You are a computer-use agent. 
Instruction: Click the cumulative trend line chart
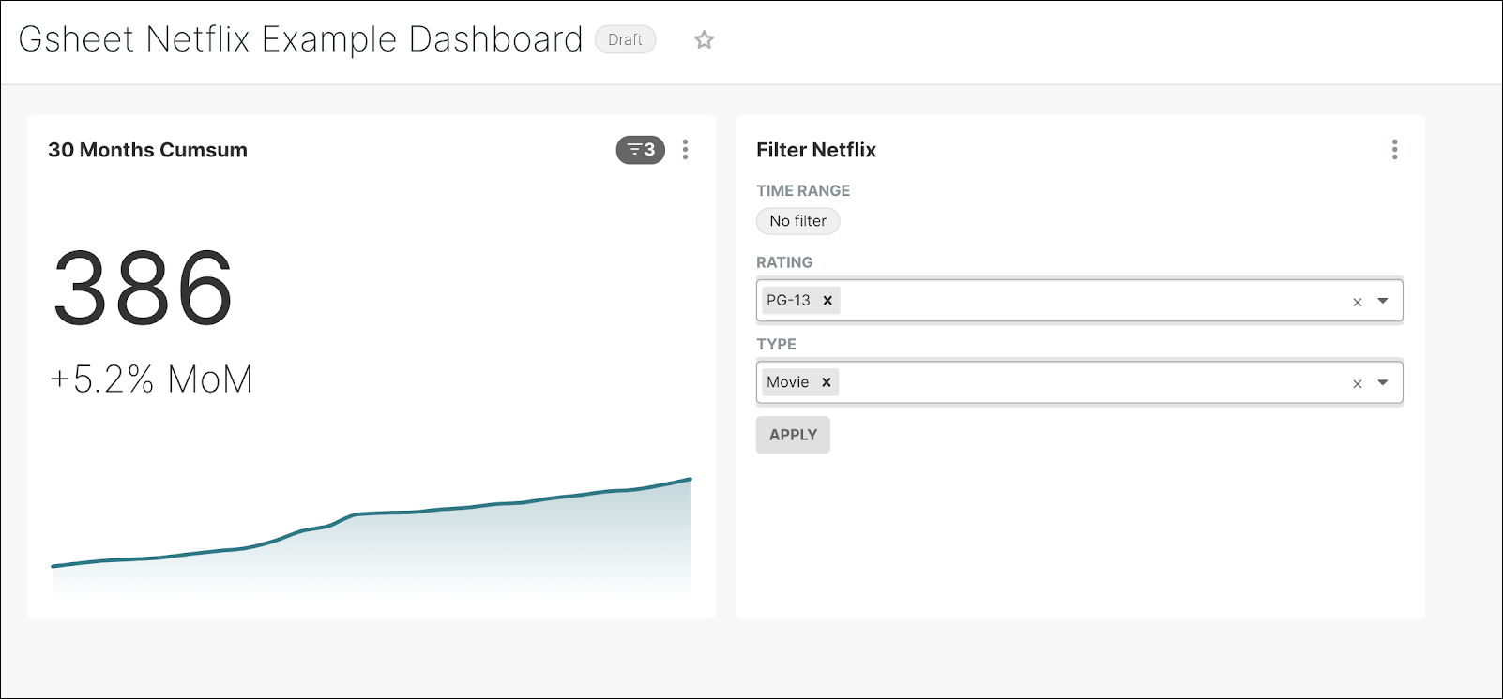tap(372, 536)
